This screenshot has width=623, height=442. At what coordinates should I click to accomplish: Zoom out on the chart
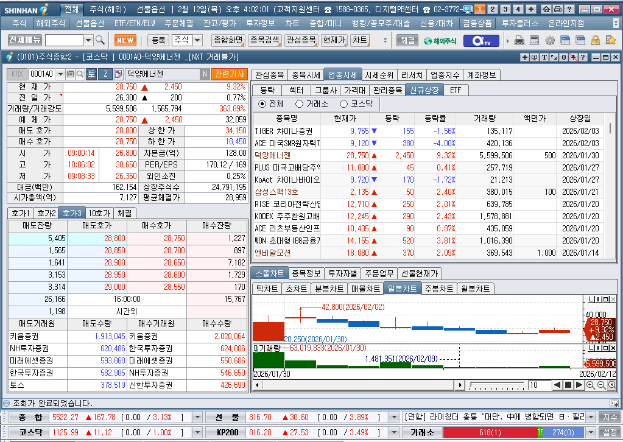coord(601,385)
